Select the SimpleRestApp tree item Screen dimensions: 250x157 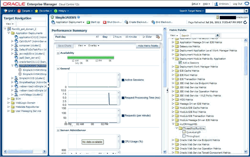[33, 82]
